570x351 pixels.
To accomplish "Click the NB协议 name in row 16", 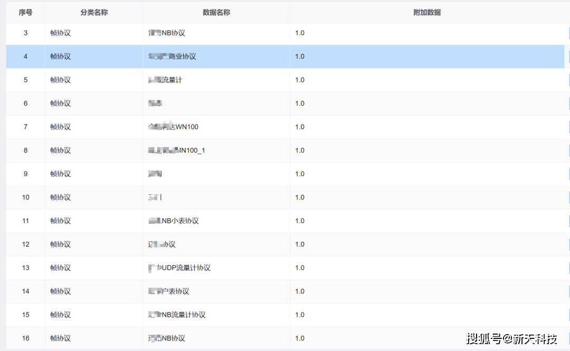I will tap(167, 338).
